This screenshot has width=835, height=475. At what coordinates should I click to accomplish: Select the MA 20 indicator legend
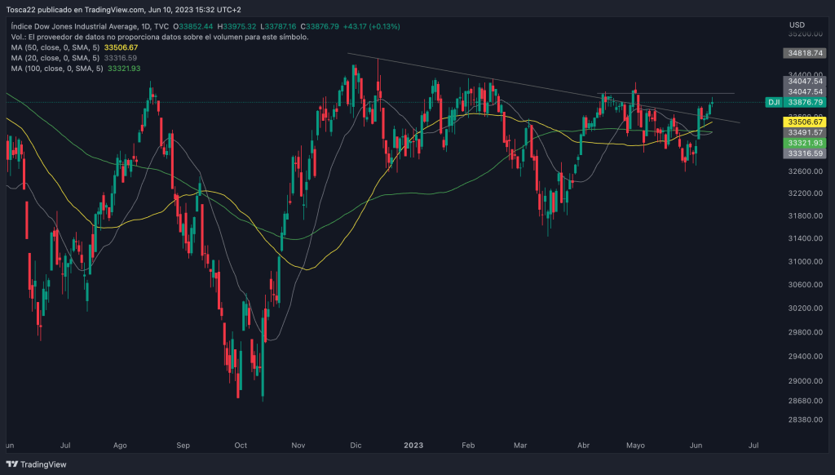coord(55,59)
